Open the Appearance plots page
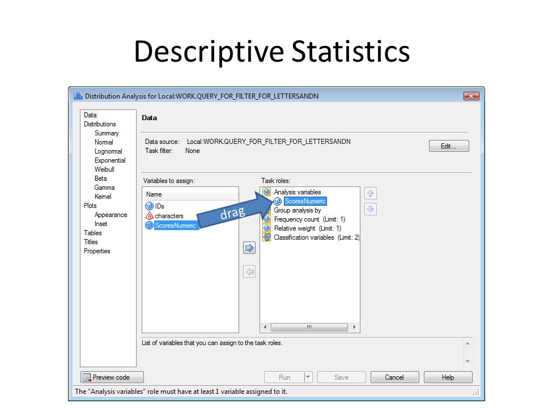The height and width of the screenshot is (408, 544). 110,215
